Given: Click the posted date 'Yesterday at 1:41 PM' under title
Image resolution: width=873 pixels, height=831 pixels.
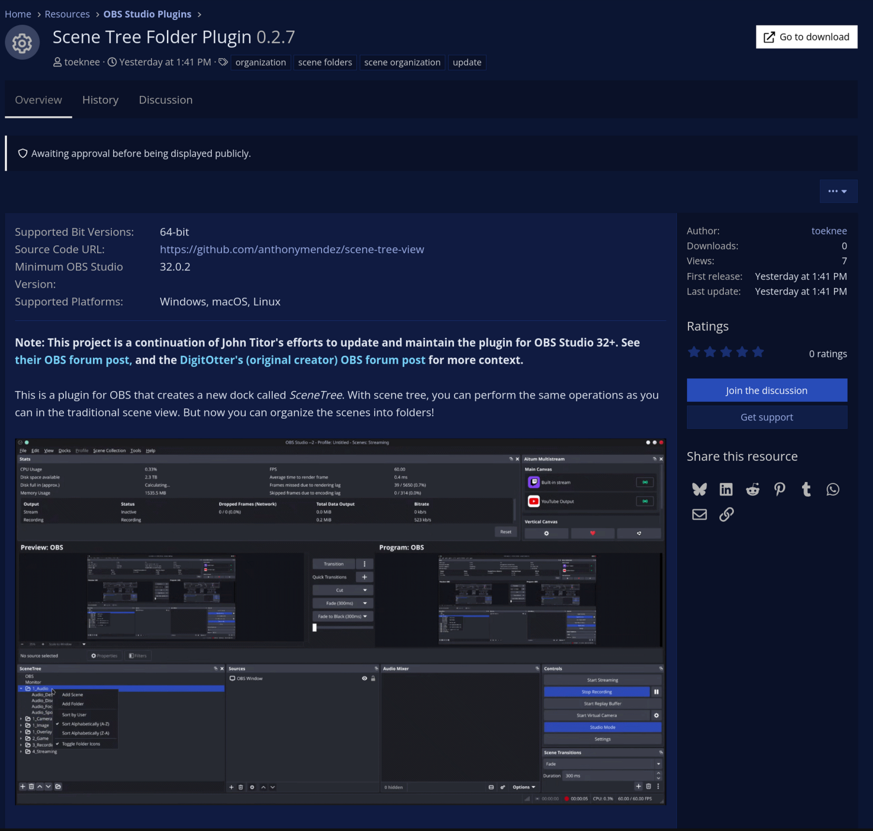Looking at the screenshot, I should point(165,62).
